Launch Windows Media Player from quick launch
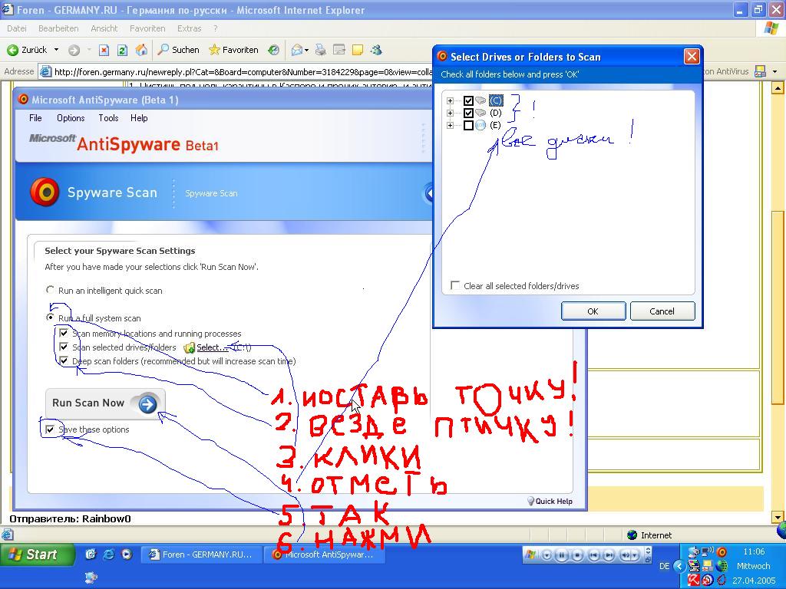Image resolution: width=786 pixels, height=589 pixels. click(x=127, y=554)
